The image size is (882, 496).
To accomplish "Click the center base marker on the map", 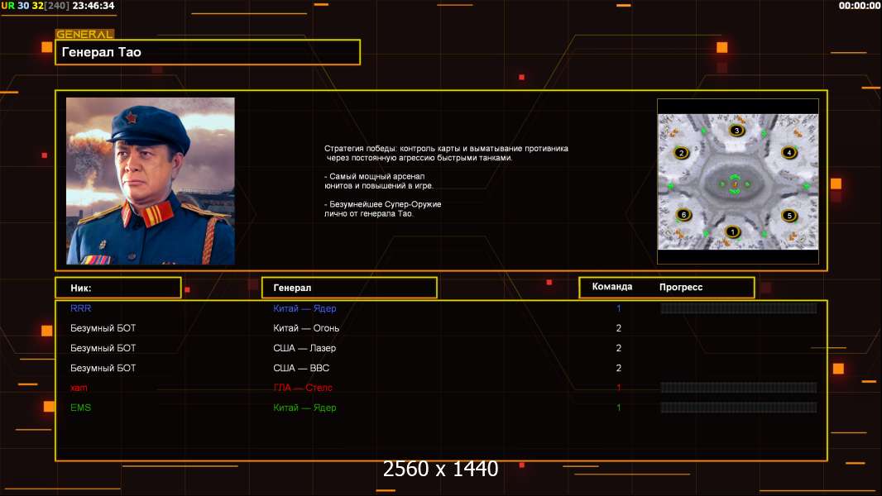I will 735,184.
